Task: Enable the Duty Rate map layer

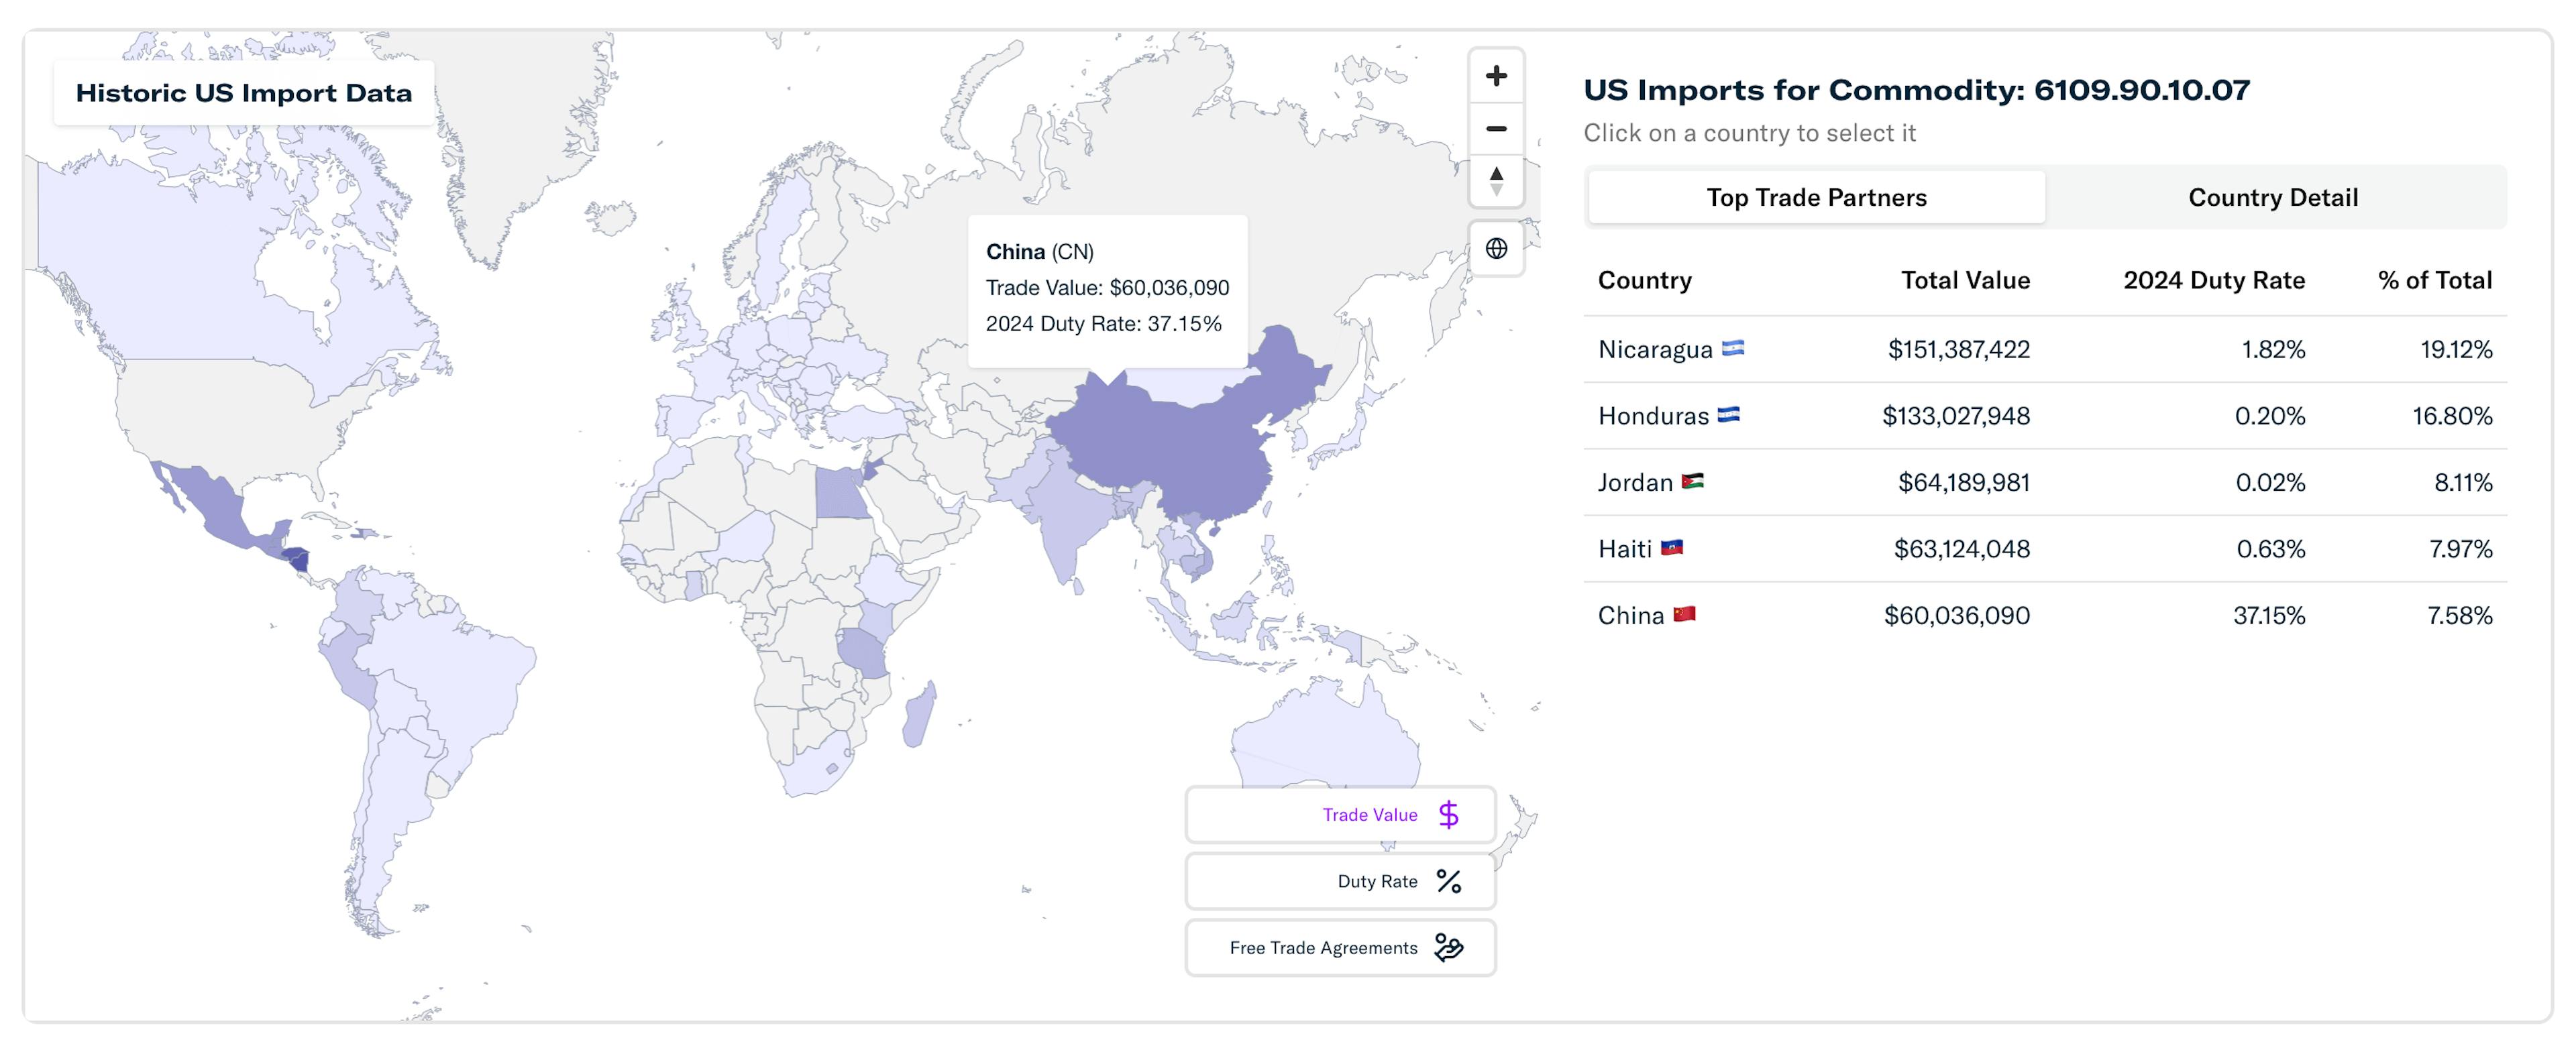Action: (x=1340, y=881)
